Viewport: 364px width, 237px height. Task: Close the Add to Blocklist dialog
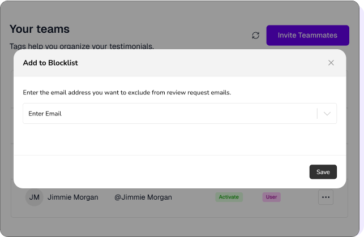pyautogui.click(x=331, y=63)
